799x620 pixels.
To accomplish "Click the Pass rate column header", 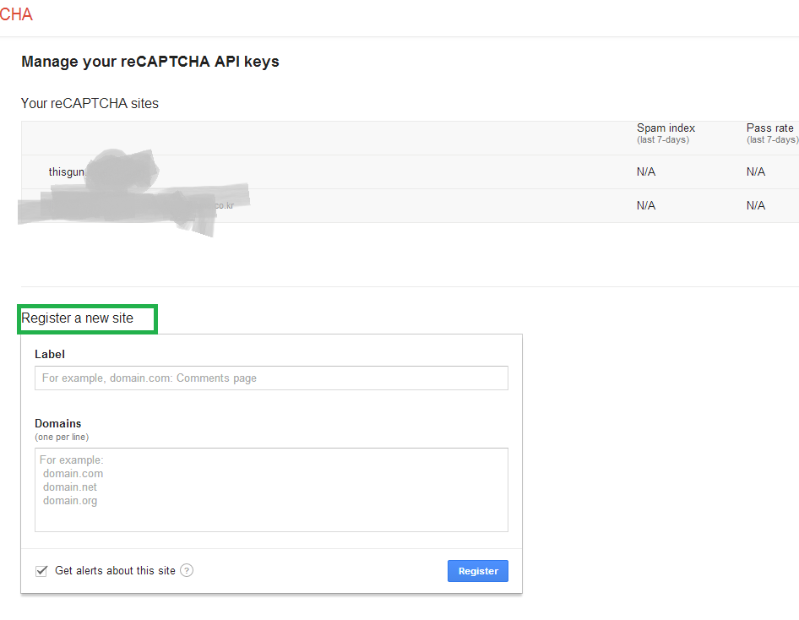I will (x=769, y=128).
